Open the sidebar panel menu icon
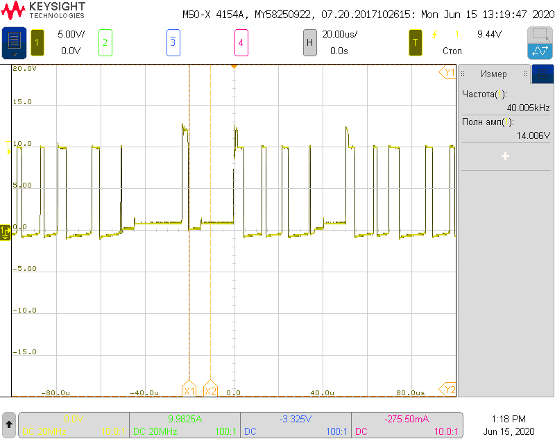The height and width of the screenshot is (439, 555). 543,74
